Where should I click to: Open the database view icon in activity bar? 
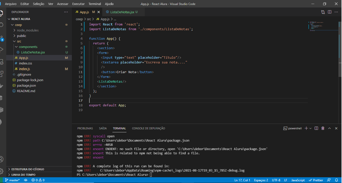tap(1, 98)
